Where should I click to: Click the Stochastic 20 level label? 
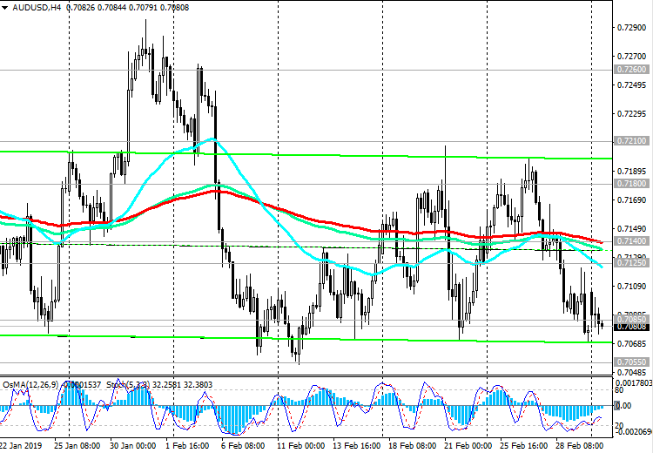coord(619,425)
